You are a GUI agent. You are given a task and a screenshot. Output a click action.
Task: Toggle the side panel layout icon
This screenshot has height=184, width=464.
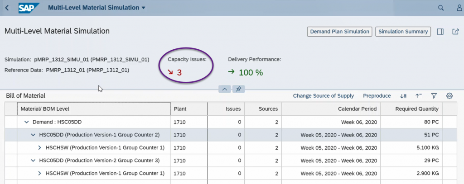440,32
